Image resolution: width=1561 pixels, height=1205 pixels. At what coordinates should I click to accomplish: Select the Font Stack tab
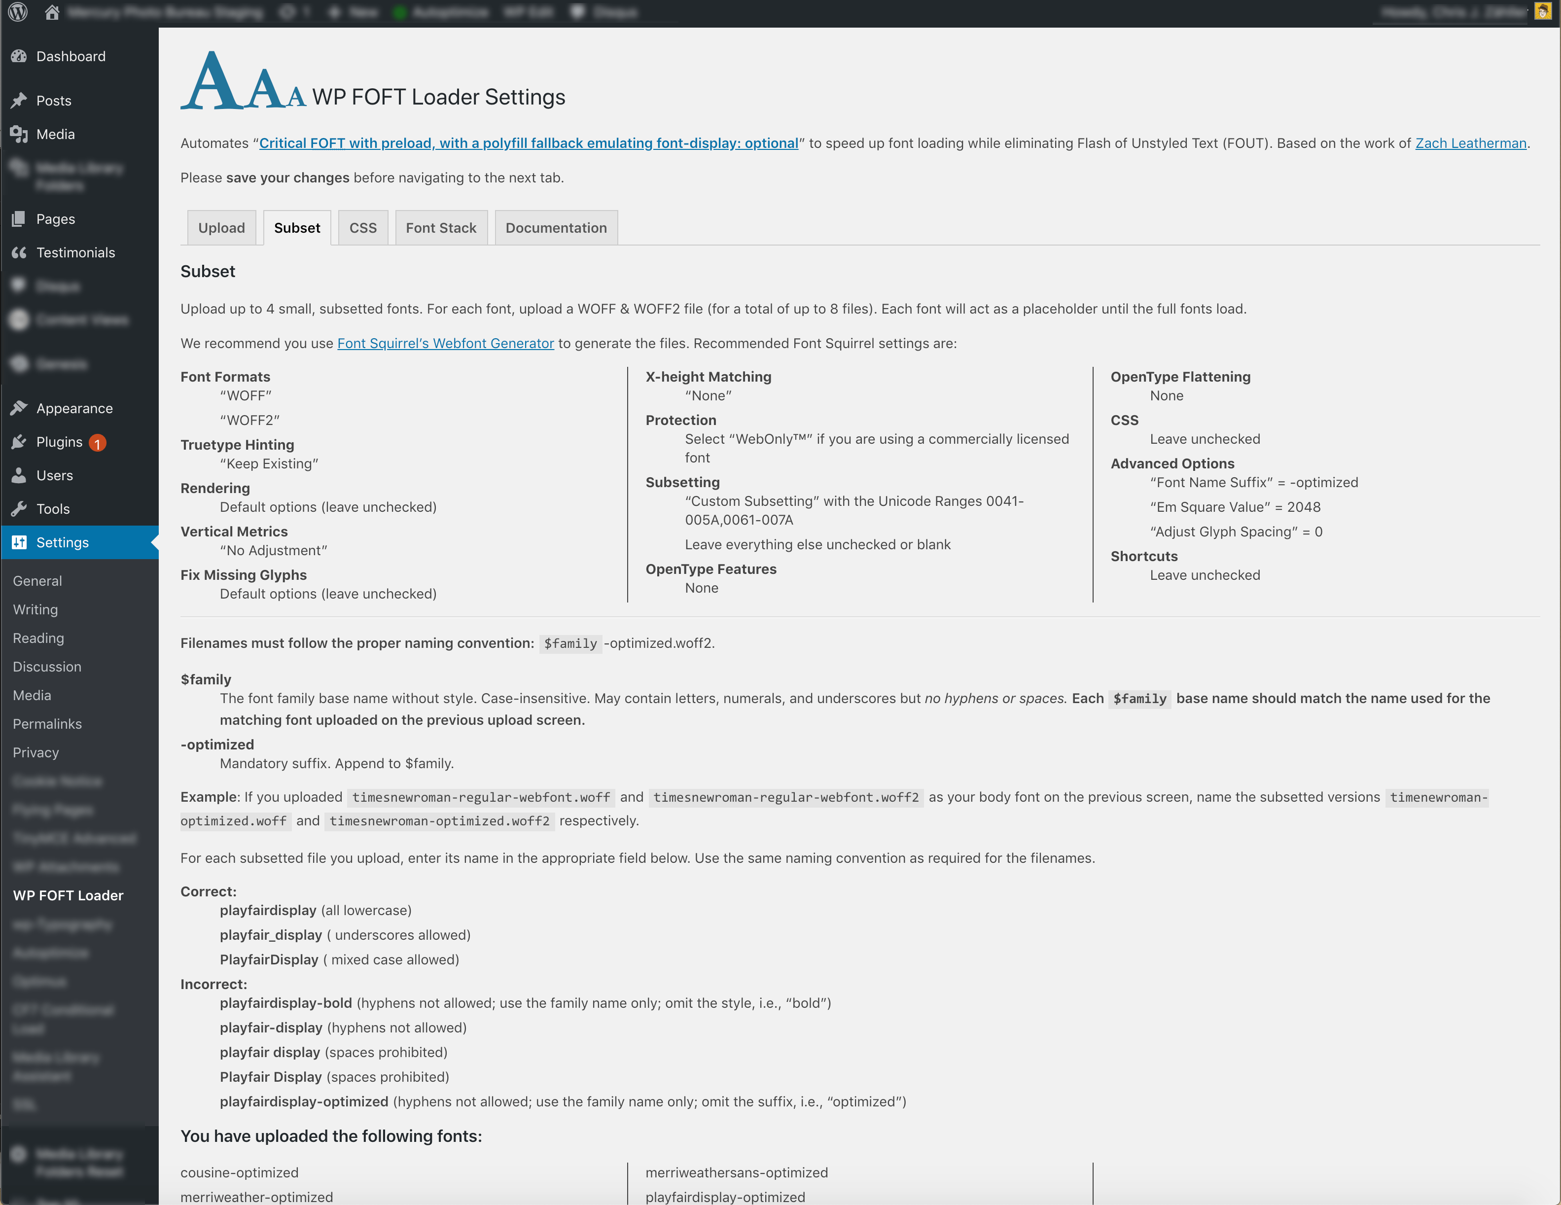[x=441, y=228]
